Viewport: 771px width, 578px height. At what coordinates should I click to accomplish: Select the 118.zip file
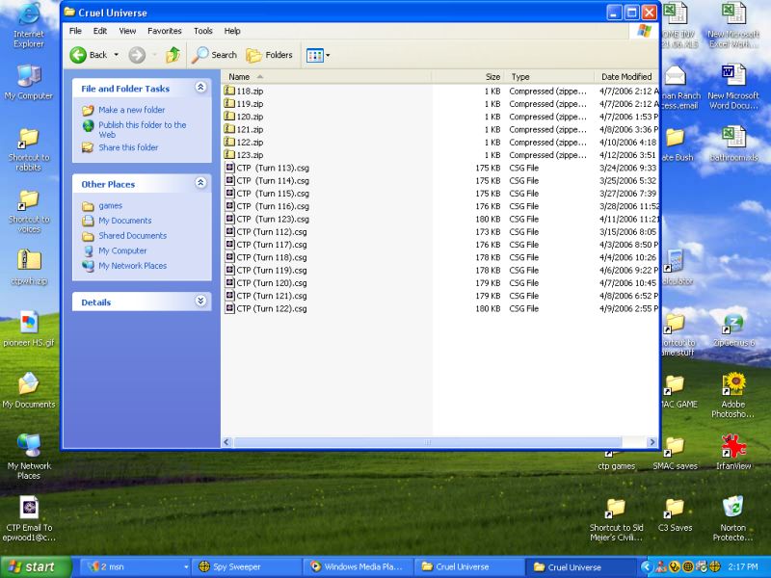coord(250,91)
